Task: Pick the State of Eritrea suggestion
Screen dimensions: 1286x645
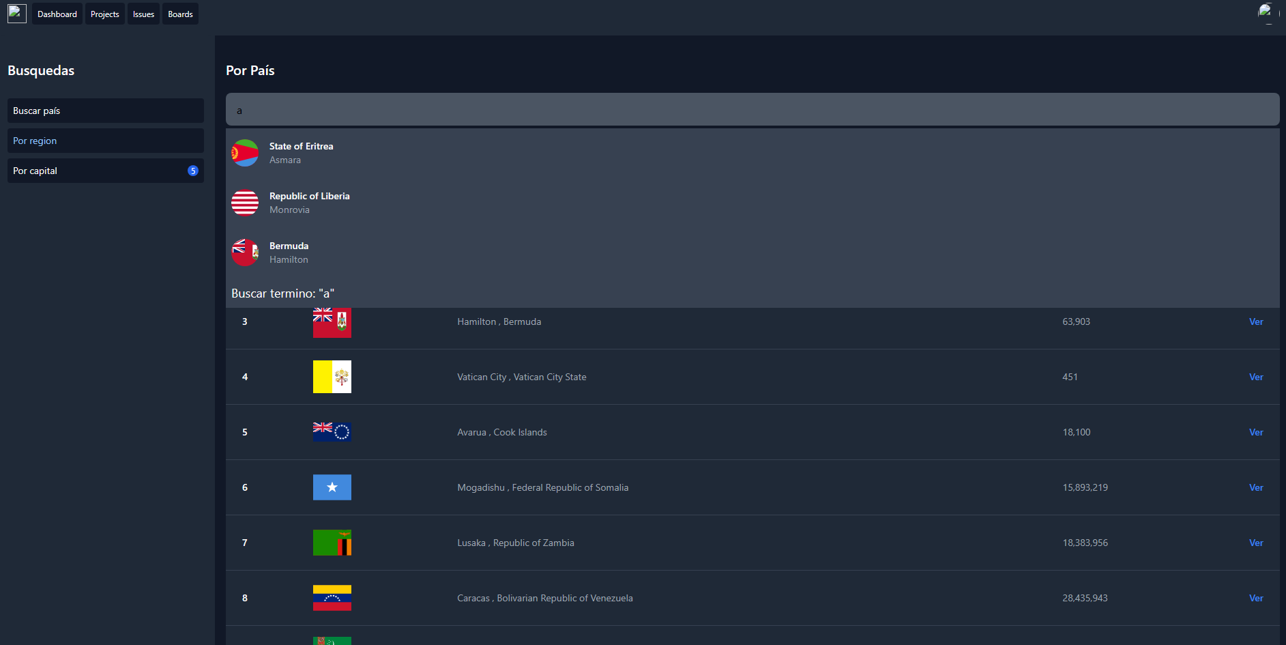Action: coord(302,146)
